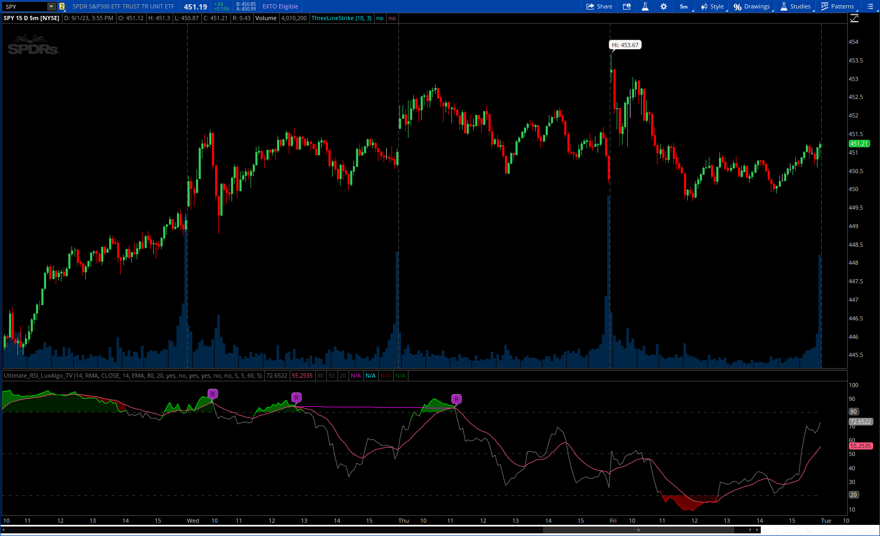Click the red 55.2535 value in RSI header

302,376
